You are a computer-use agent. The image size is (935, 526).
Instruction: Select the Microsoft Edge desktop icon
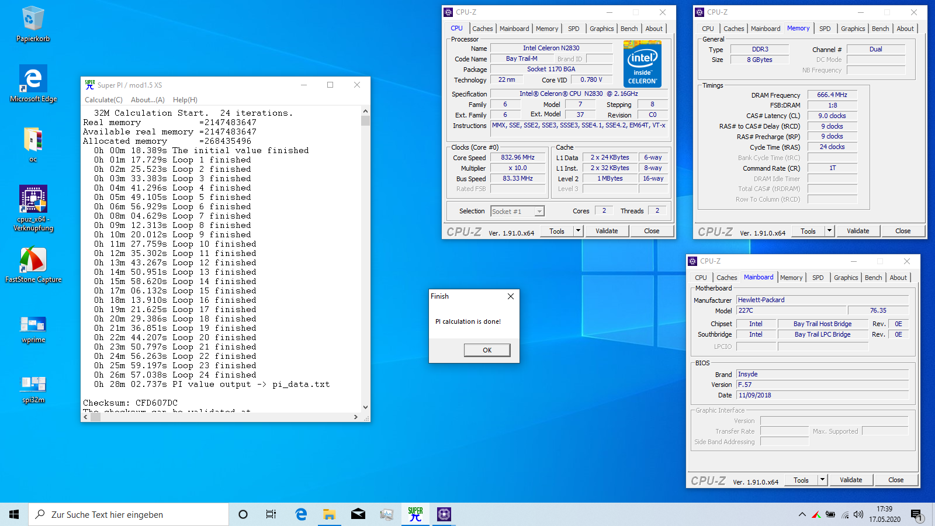point(33,84)
